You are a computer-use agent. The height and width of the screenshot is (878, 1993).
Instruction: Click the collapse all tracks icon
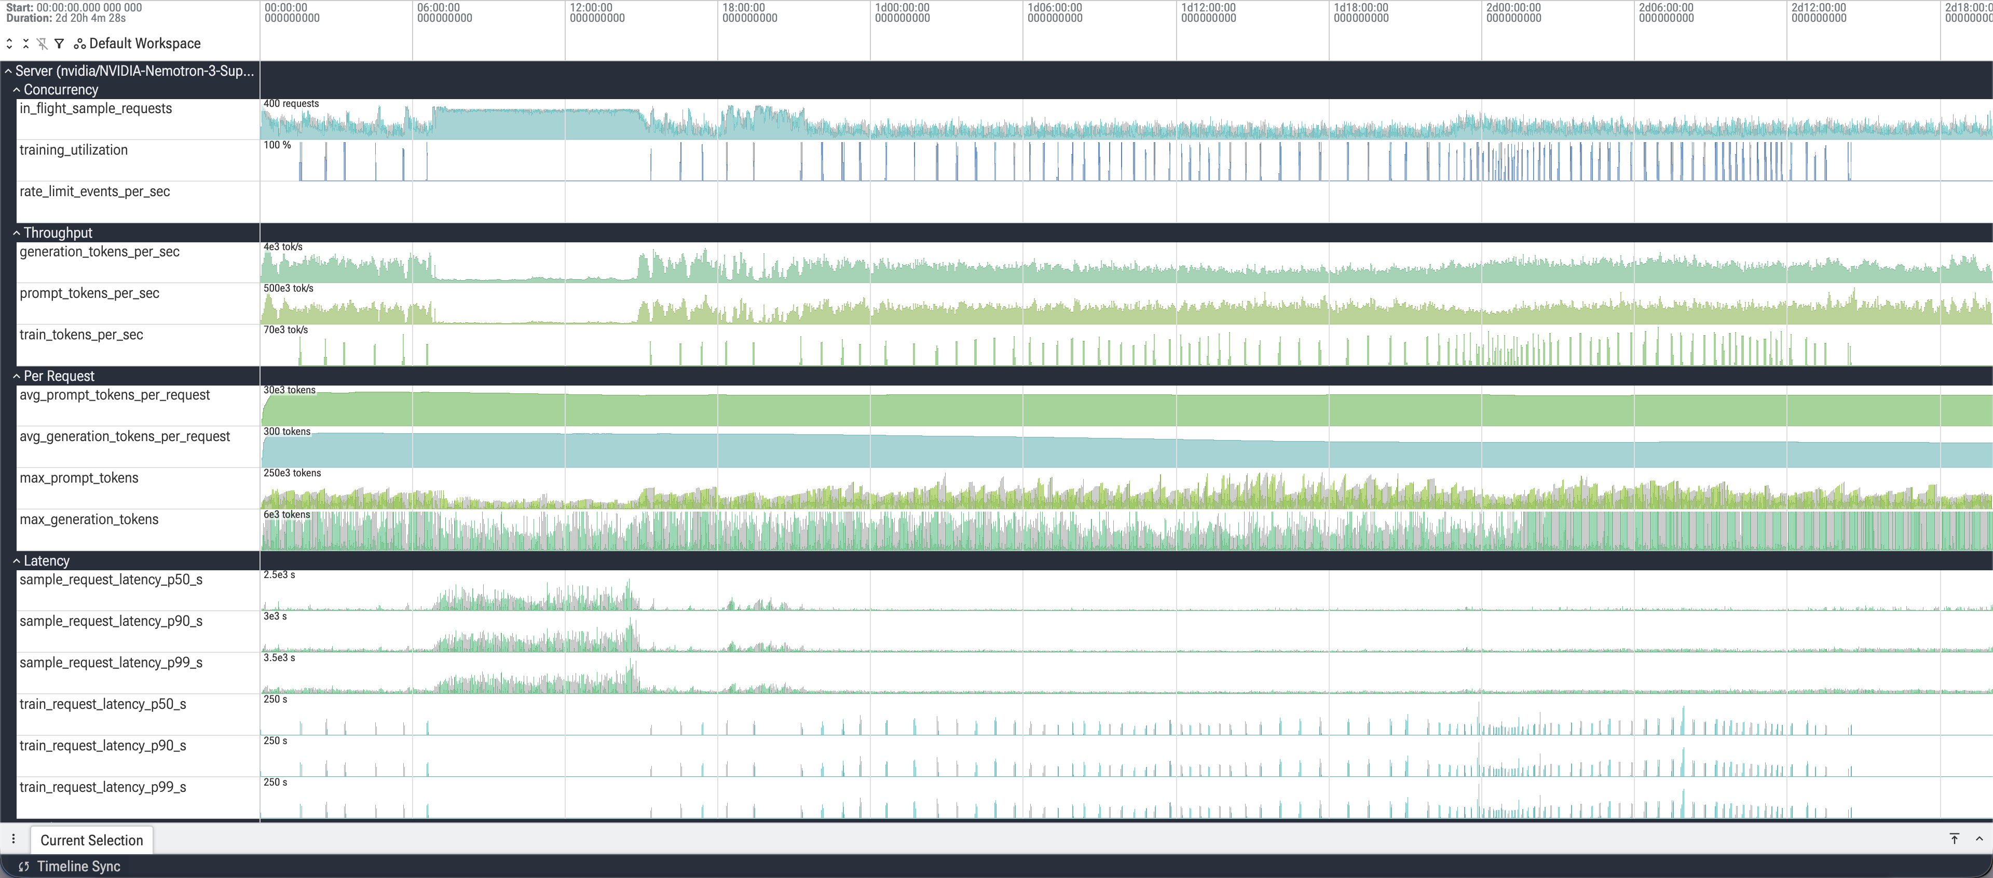click(25, 44)
